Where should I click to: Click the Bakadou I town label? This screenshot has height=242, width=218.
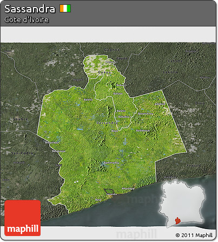coord(124,117)
